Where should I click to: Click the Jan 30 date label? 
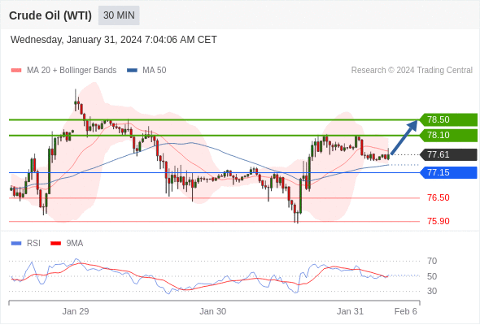coord(213,311)
